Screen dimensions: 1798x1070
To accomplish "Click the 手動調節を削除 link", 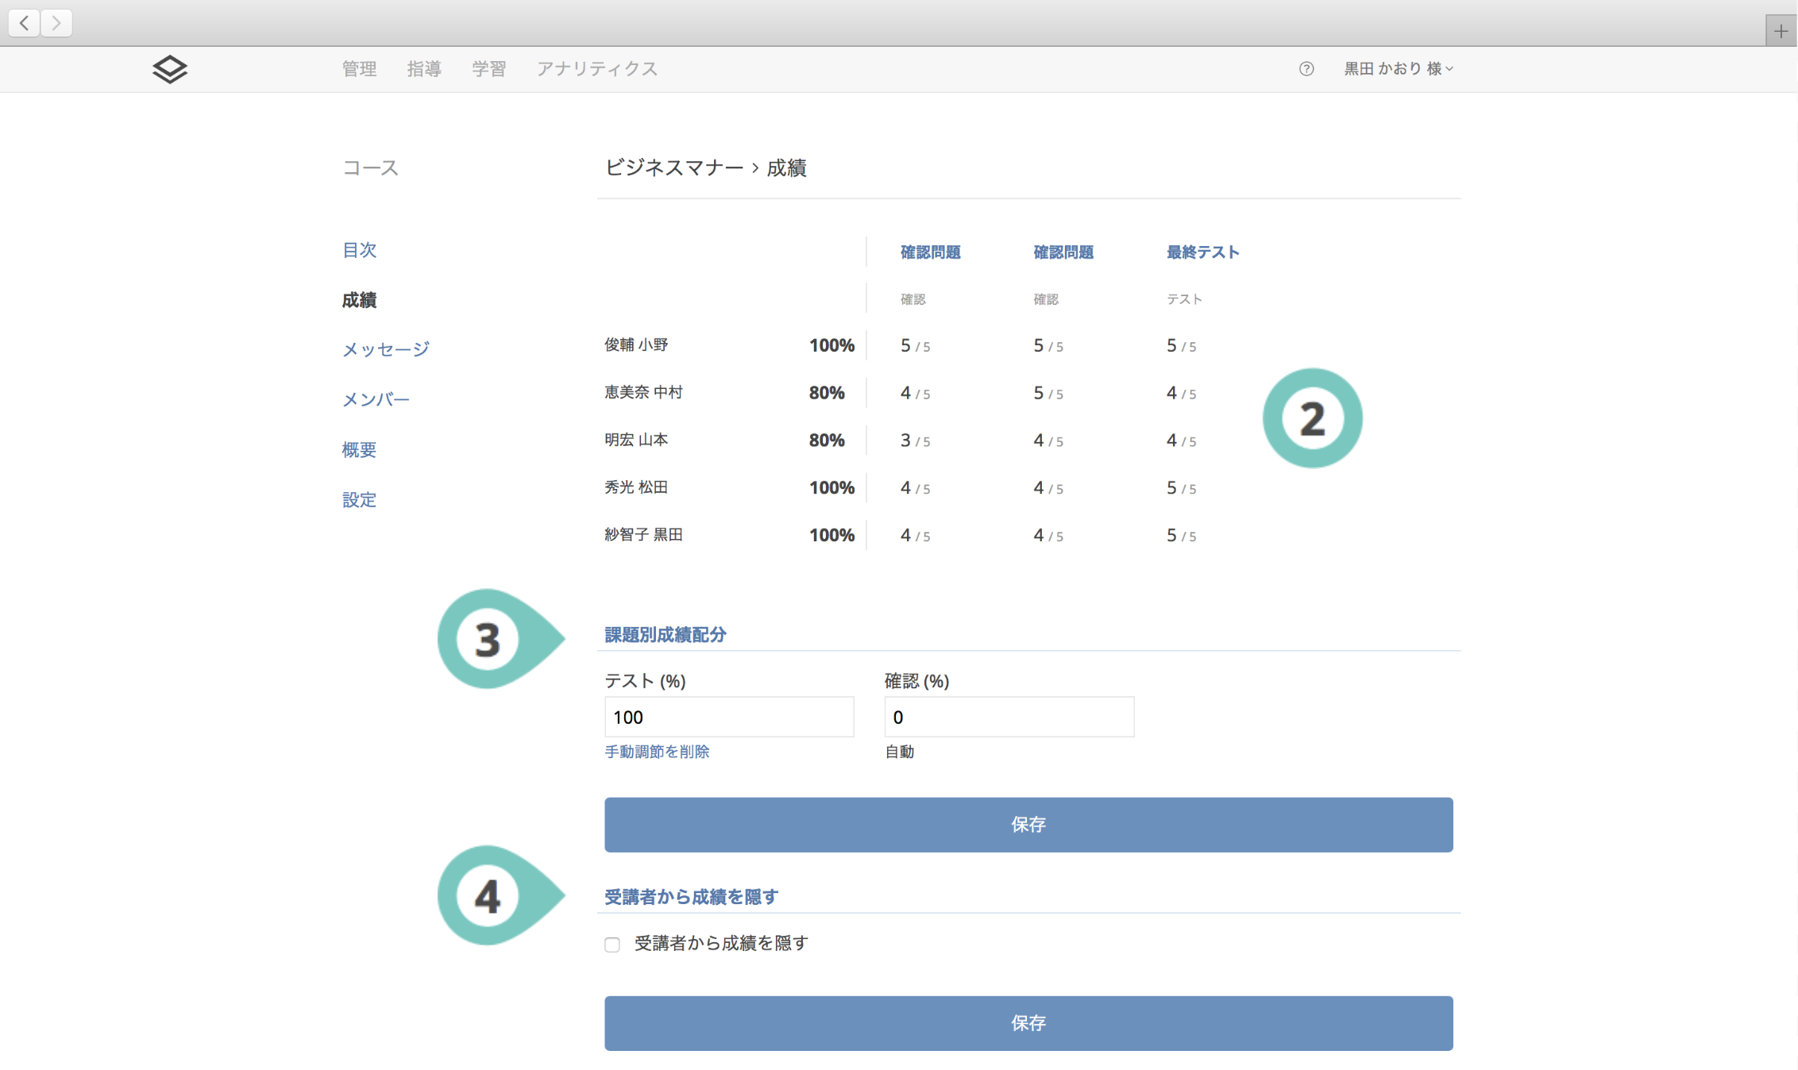I will [x=657, y=752].
